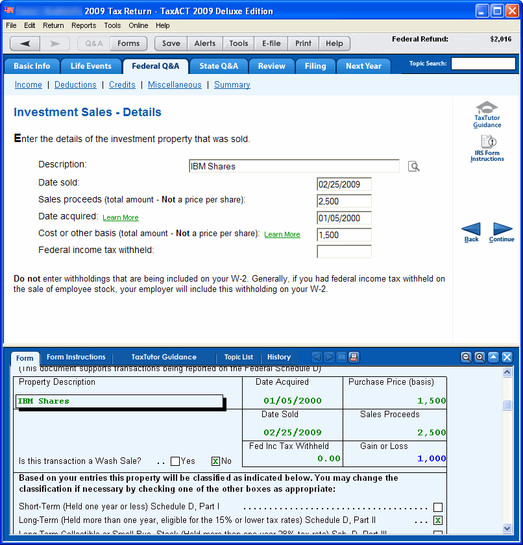
Task: Toggle the No Wash Sale checkbox
Action: tap(215, 461)
